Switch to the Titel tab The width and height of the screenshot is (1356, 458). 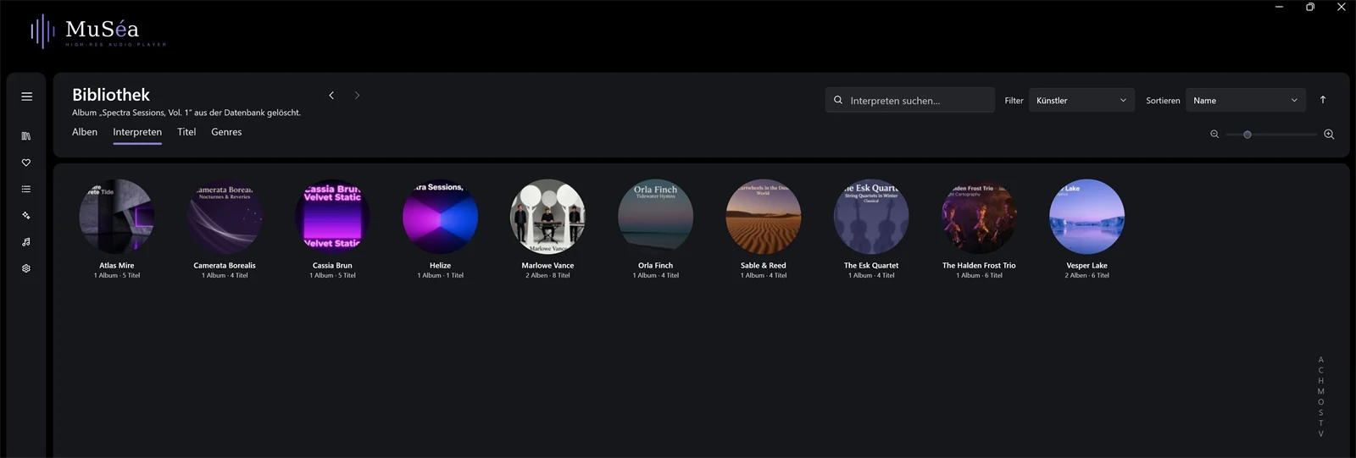click(186, 132)
